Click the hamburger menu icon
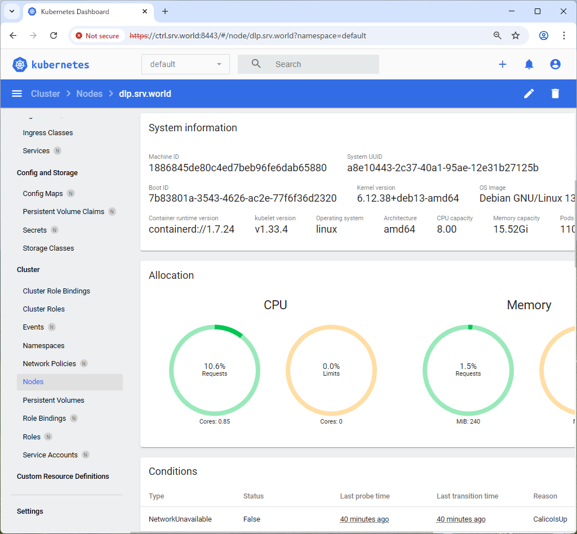Screen dimensions: 577x534 17,94
